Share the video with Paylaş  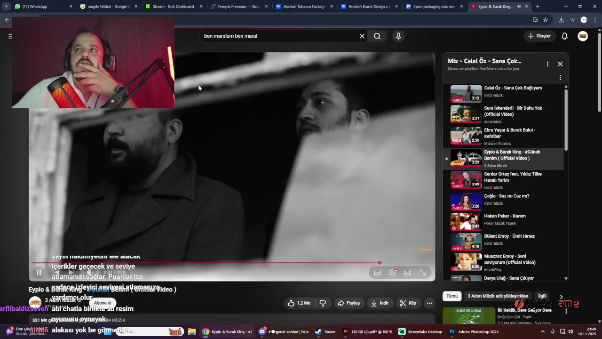pyautogui.click(x=349, y=303)
